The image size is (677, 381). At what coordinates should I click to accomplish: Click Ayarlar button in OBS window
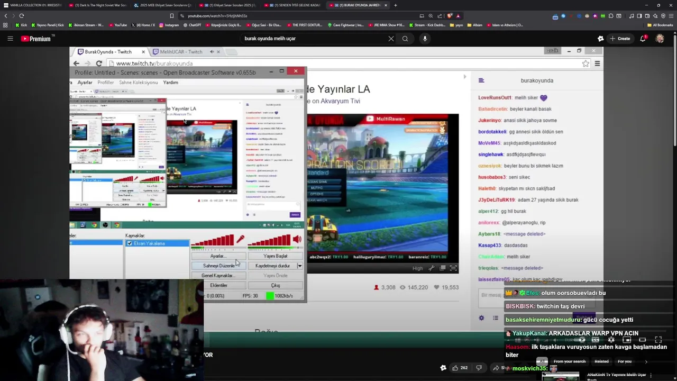[218, 256]
